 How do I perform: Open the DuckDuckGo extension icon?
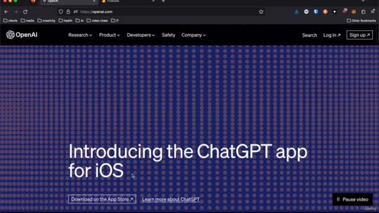[325, 12]
